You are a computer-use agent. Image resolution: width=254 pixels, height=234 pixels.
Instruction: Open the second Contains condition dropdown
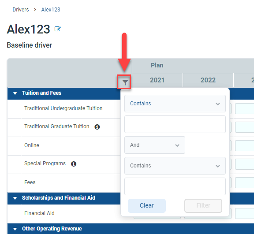point(175,166)
